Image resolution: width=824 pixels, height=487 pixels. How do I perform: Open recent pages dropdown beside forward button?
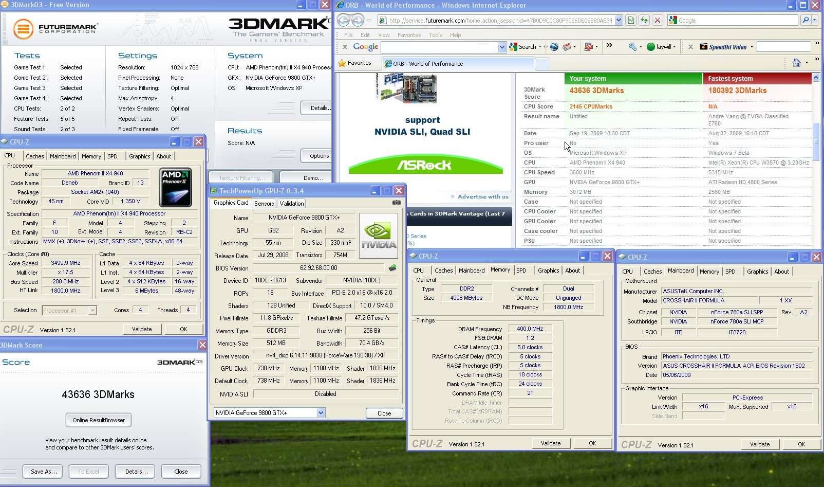click(x=369, y=21)
